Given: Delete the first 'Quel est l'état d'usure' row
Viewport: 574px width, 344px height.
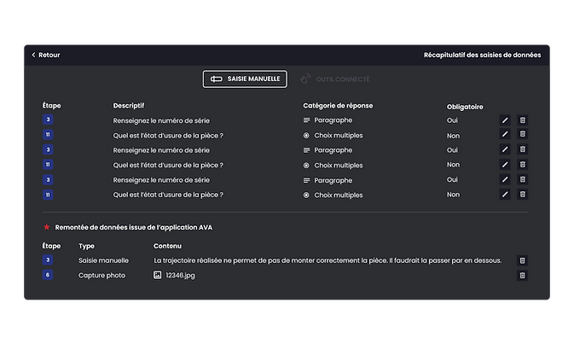Looking at the screenshot, I should (x=522, y=134).
